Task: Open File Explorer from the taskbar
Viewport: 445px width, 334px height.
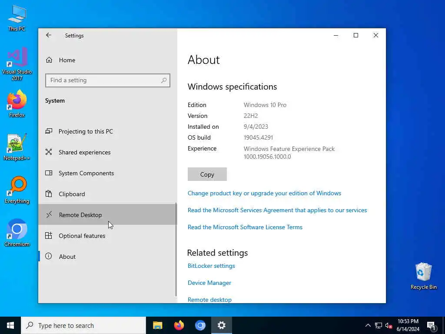Action: coord(157,325)
